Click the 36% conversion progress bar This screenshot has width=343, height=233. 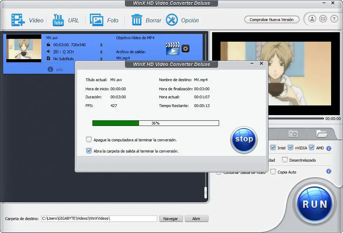click(155, 123)
